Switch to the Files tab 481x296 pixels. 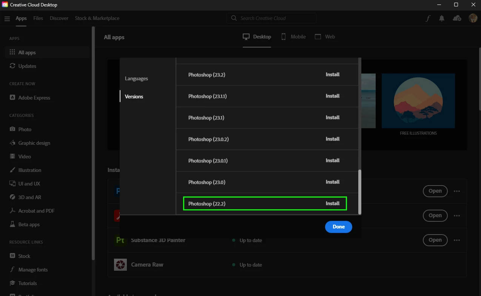pos(38,18)
